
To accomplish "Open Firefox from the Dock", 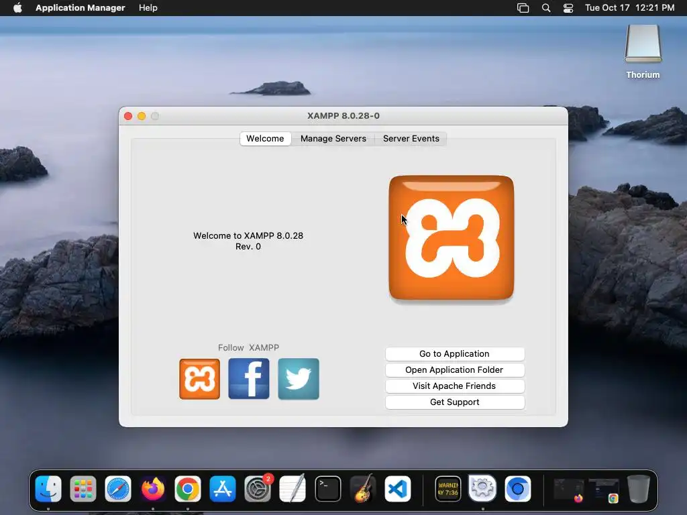I will click(x=153, y=489).
